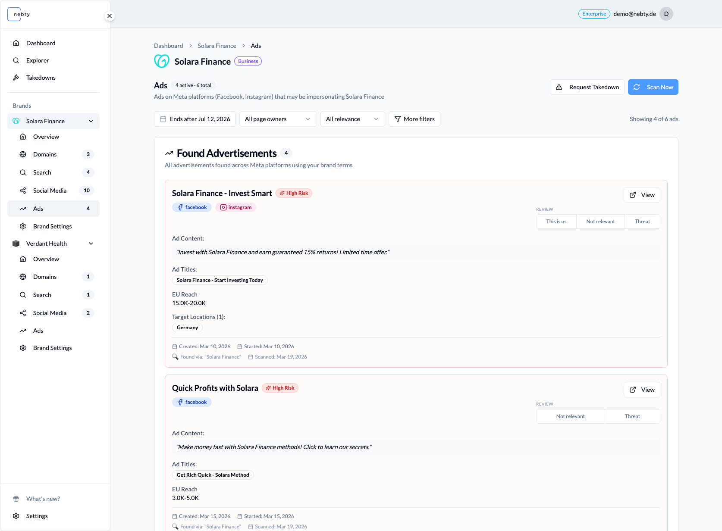The image size is (722, 531).
Task: Click the Request Takedown button
Action: coord(587,87)
